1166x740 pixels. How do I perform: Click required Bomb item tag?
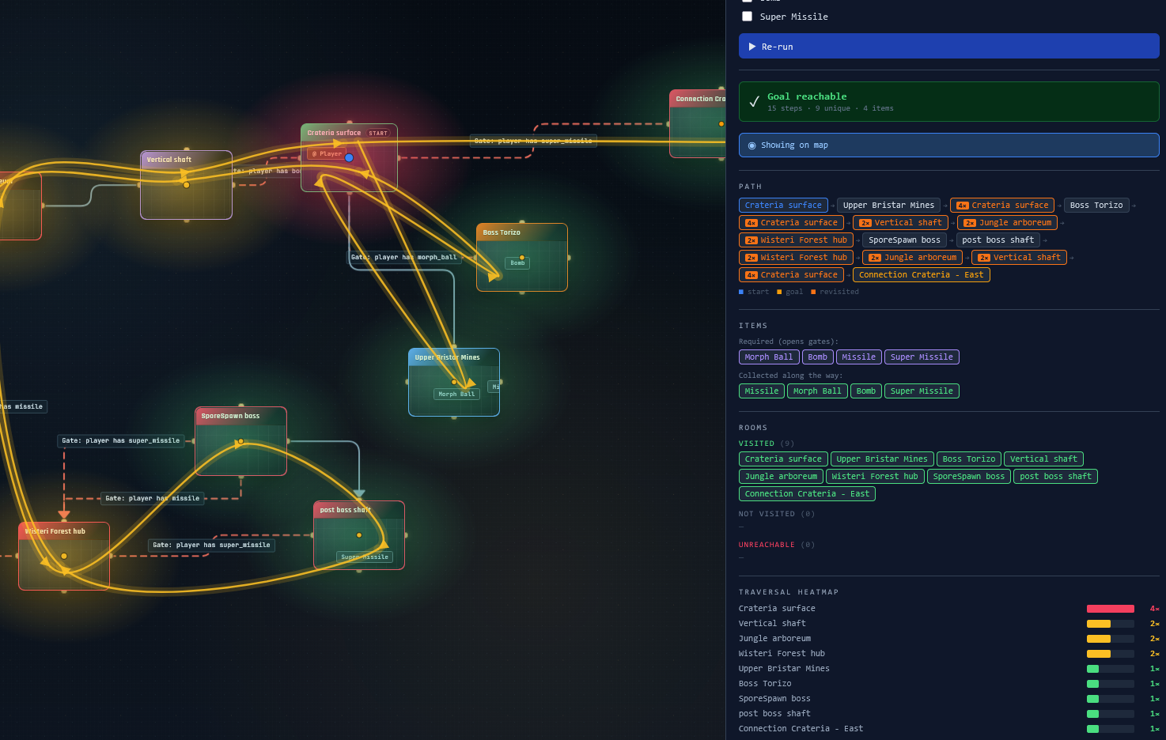point(817,357)
